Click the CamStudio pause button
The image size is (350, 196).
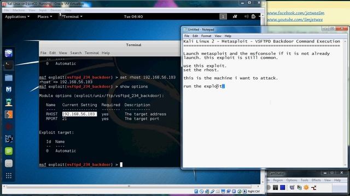pyautogui.click(x=276, y=187)
